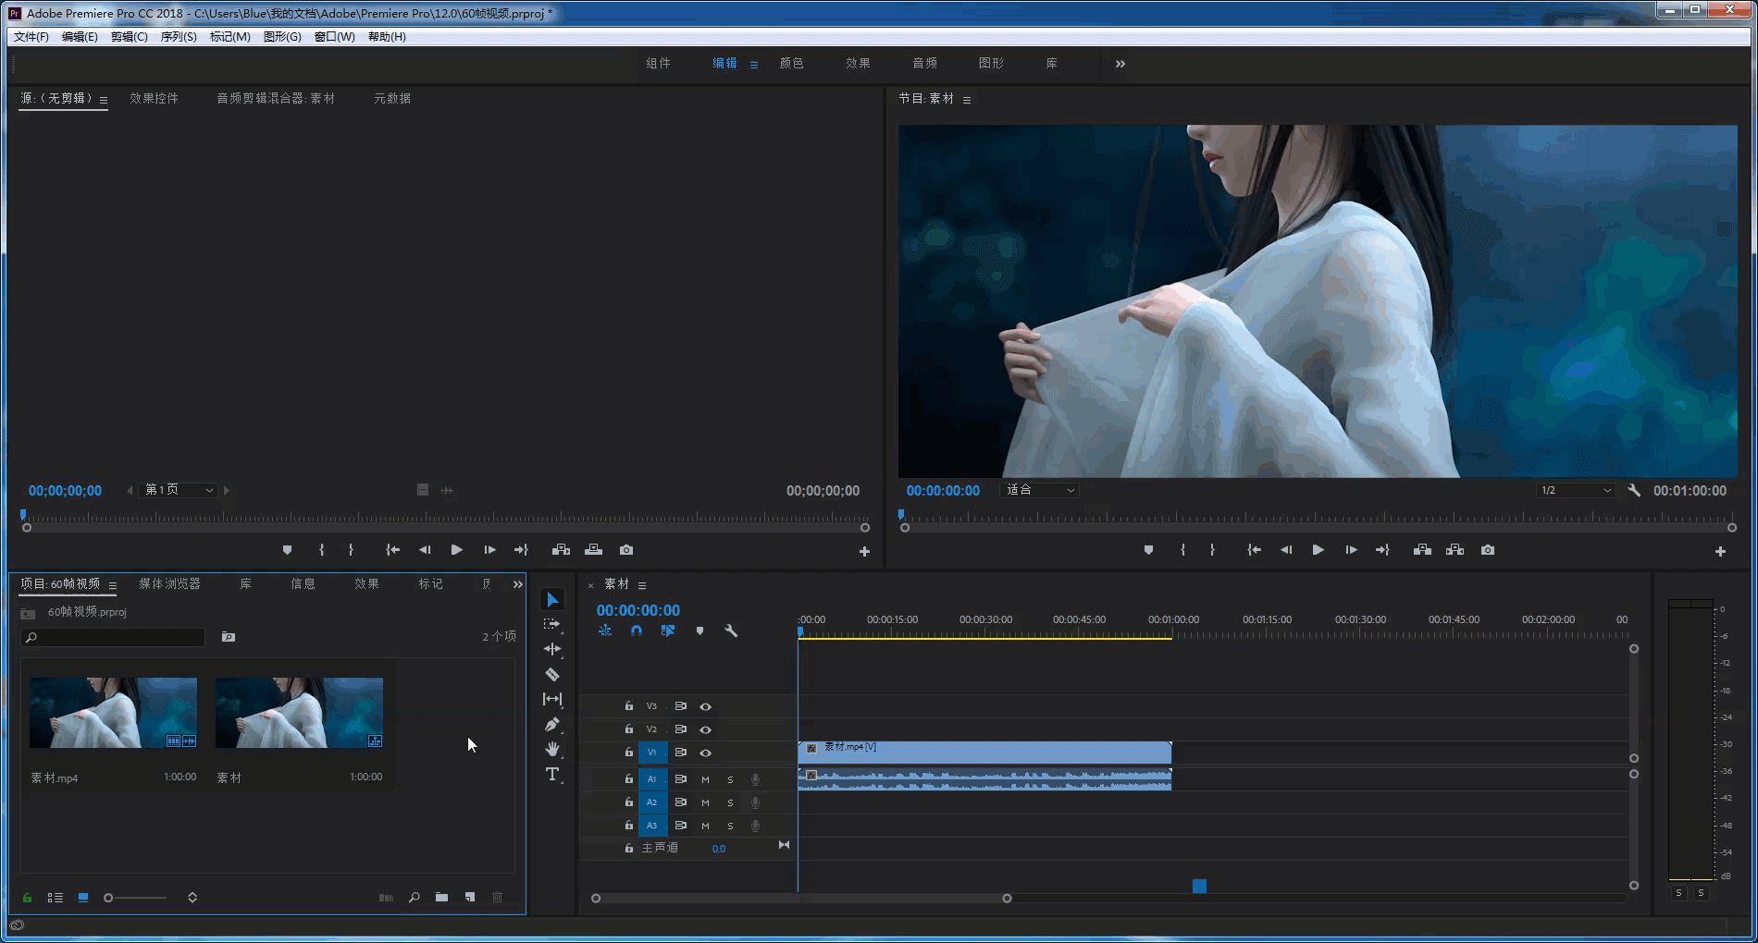Select the Pen tool
1758x943 pixels.
(552, 724)
